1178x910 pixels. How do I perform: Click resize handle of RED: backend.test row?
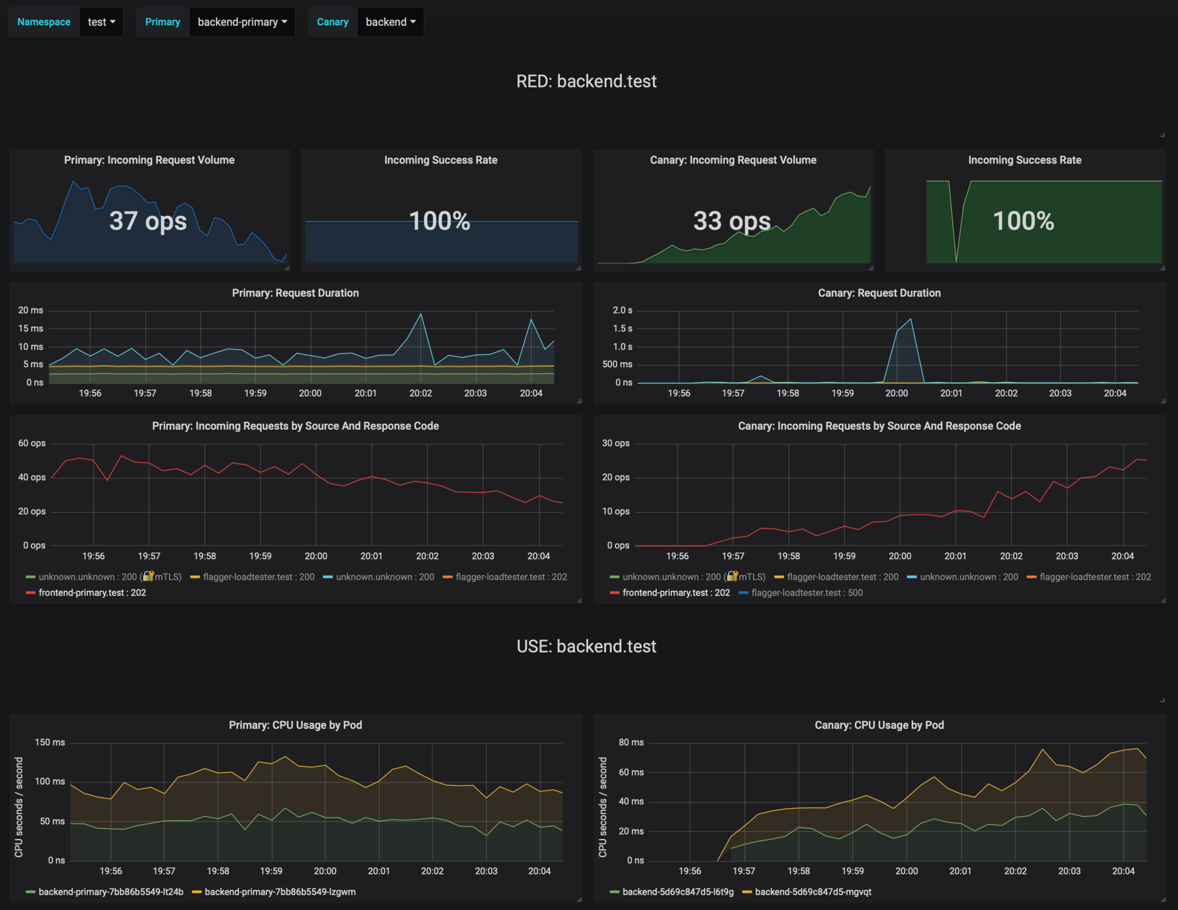point(1162,135)
